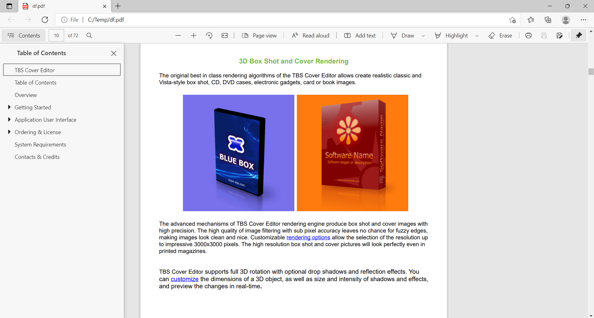This screenshot has width=594, height=318.
Task: Click the zoom out minus icon
Action: (x=178, y=36)
